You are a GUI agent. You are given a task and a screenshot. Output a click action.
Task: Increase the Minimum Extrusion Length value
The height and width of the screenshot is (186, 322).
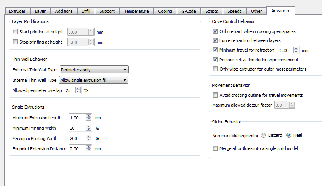(89, 116)
